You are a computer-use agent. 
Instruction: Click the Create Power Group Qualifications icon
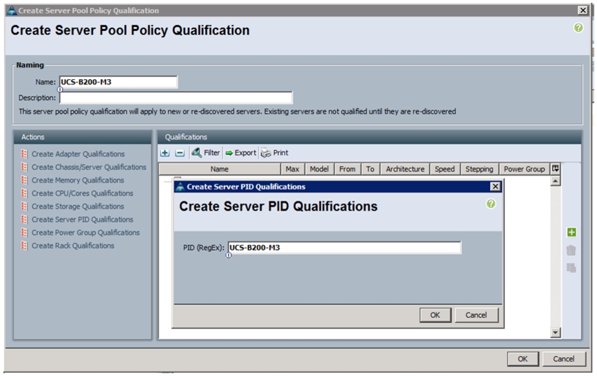[x=24, y=232]
